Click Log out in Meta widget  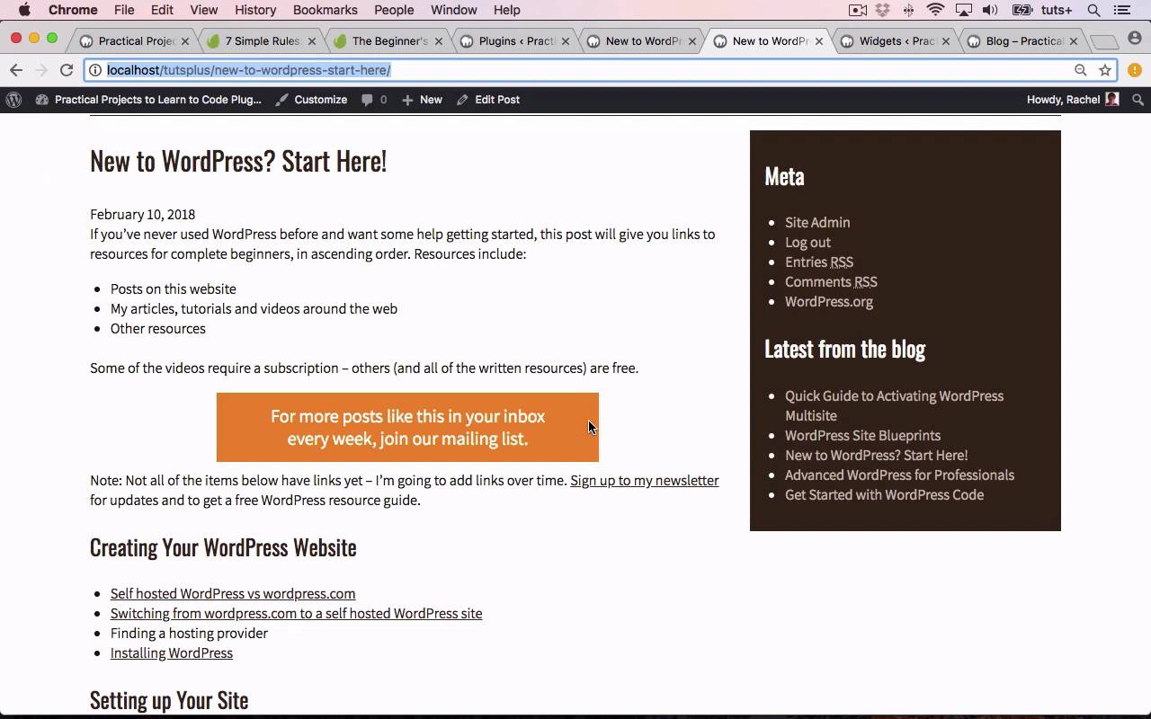[807, 242]
